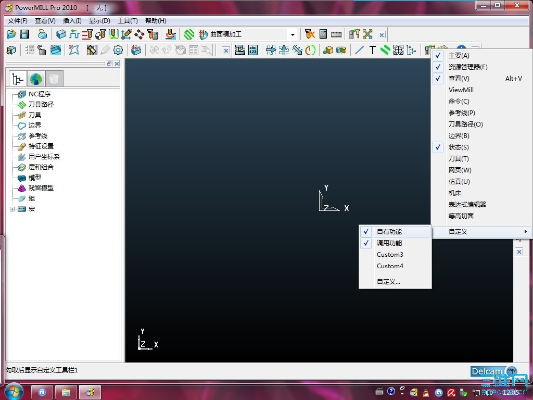Viewport: 533px width, 400px height.
Task: Open the 显示(D) menu
Action: tap(99, 21)
